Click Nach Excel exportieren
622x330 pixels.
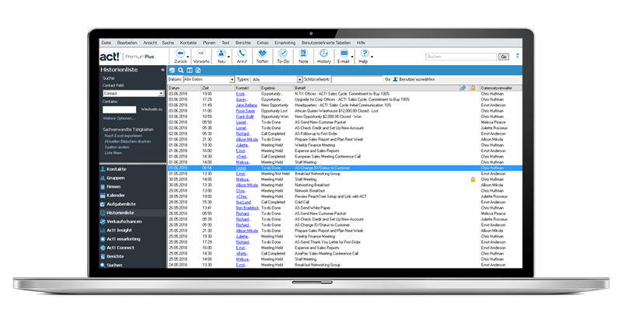[x=124, y=136]
